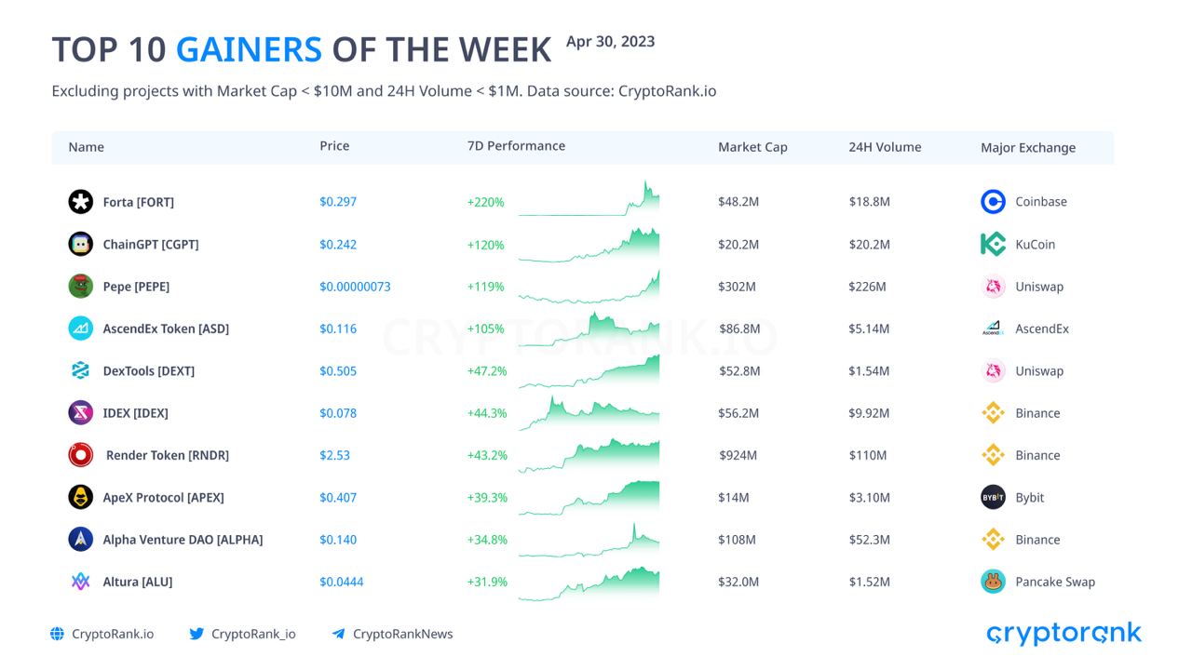Click the Altura token logo icon
The width and height of the screenshot is (1192, 670).
click(81, 582)
